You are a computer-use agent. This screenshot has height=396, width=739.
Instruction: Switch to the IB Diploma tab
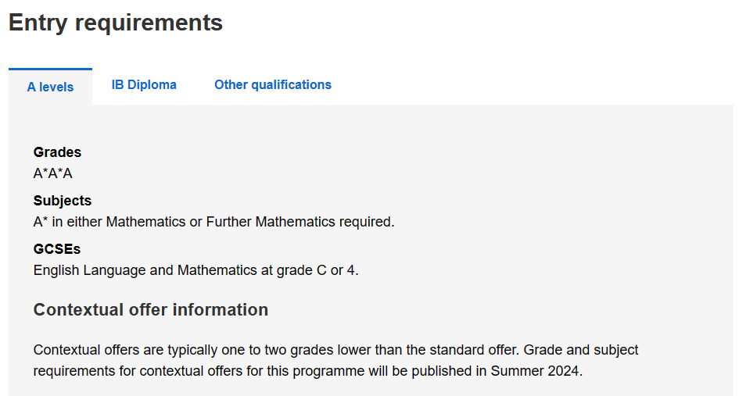tap(144, 85)
